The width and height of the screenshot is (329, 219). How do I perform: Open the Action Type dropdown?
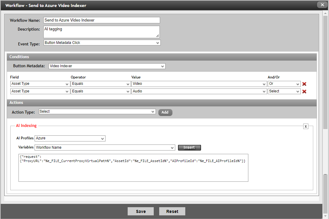click(97, 112)
